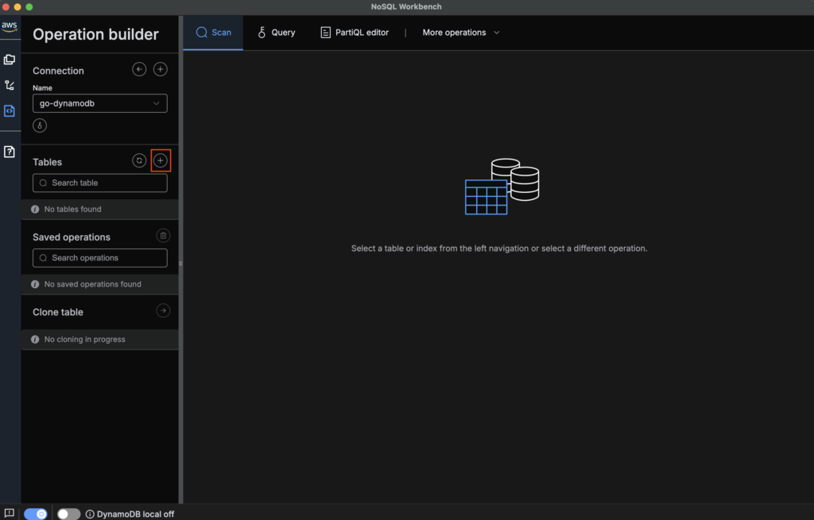
Task: Toggle the light/dark theme switch
Action: tap(36, 514)
